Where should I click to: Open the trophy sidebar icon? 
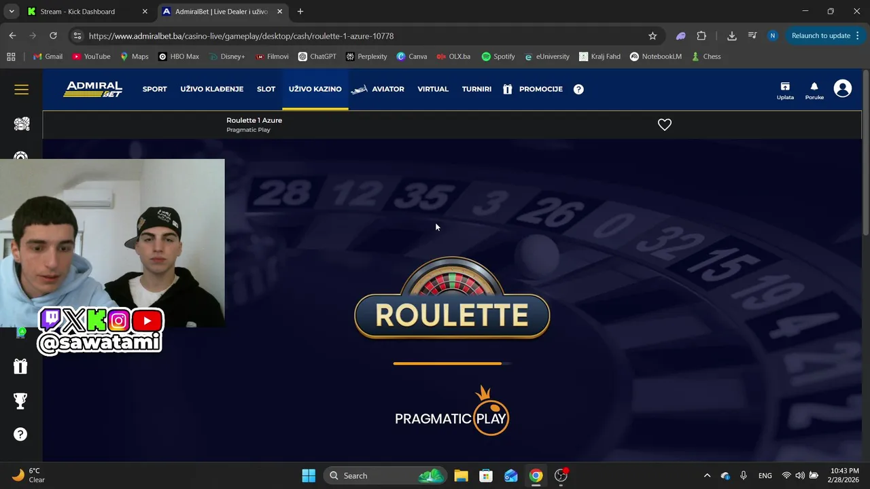[x=20, y=401]
